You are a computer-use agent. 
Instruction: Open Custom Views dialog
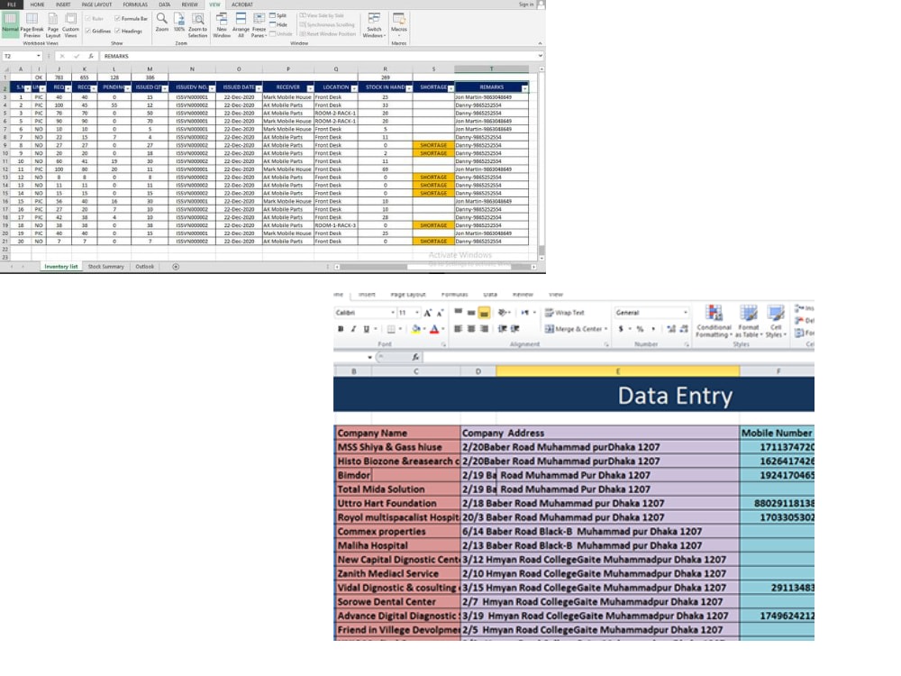[x=70, y=24]
